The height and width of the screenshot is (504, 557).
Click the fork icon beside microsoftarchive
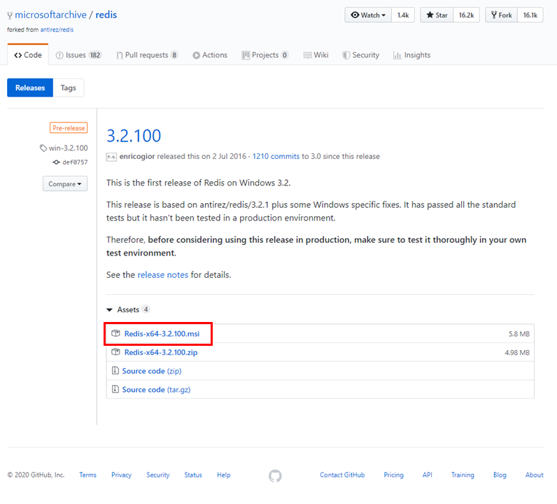pos(10,15)
